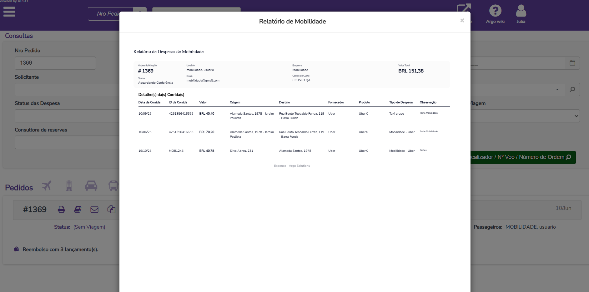
Task: Open the hamburger main menu
Action: tap(9, 12)
